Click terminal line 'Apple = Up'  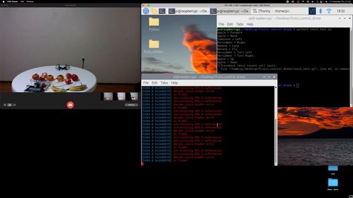click(x=226, y=59)
